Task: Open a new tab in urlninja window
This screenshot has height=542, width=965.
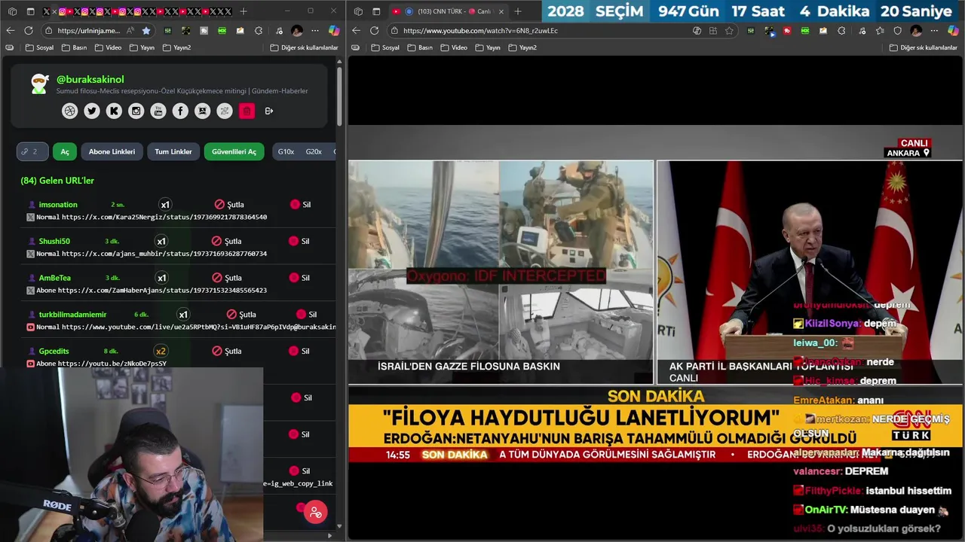Action: coord(243,11)
